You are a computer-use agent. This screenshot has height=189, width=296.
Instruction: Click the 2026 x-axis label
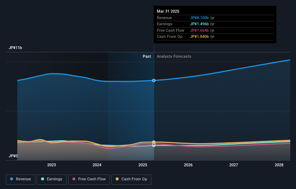coord(188,165)
